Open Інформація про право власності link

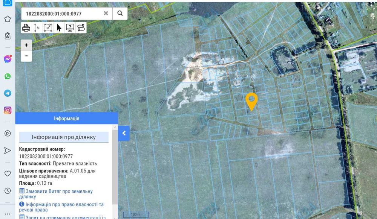point(61,207)
